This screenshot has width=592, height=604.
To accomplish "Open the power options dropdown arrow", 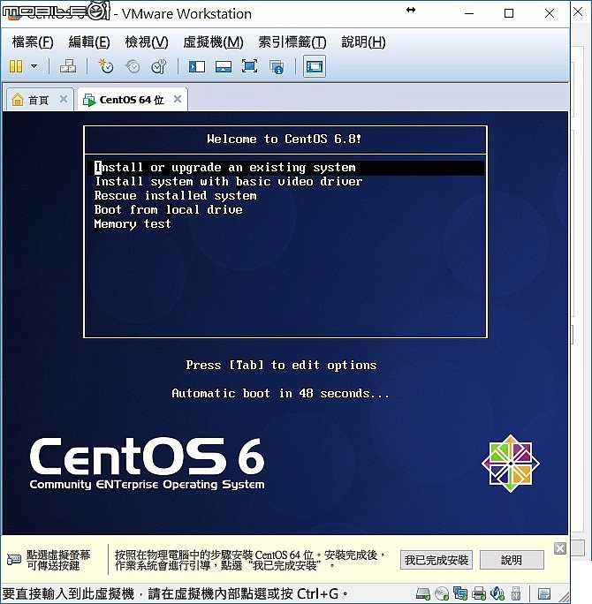I will [34, 66].
